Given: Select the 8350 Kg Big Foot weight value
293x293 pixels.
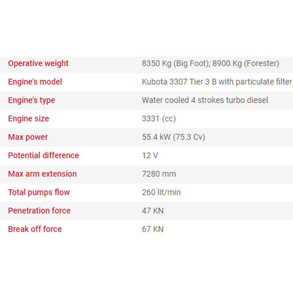Looking at the screenshot, I should point(176,63).
